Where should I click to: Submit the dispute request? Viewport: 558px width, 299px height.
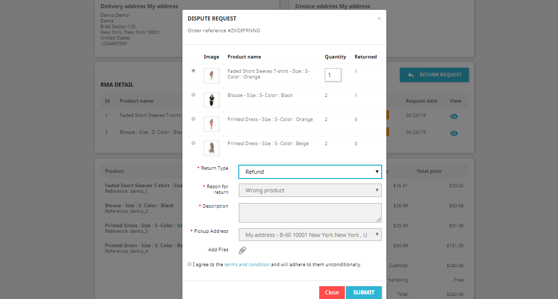(364, 292)
